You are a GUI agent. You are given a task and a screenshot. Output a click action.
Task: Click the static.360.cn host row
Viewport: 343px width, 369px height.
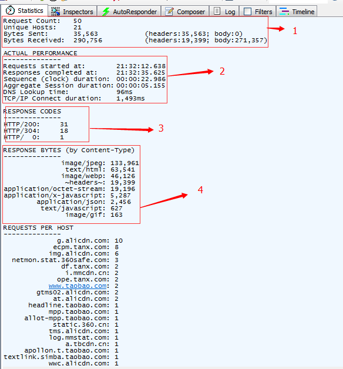86,325
